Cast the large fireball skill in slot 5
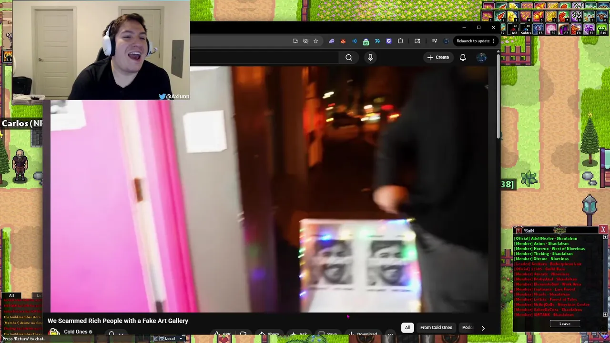 538,16
